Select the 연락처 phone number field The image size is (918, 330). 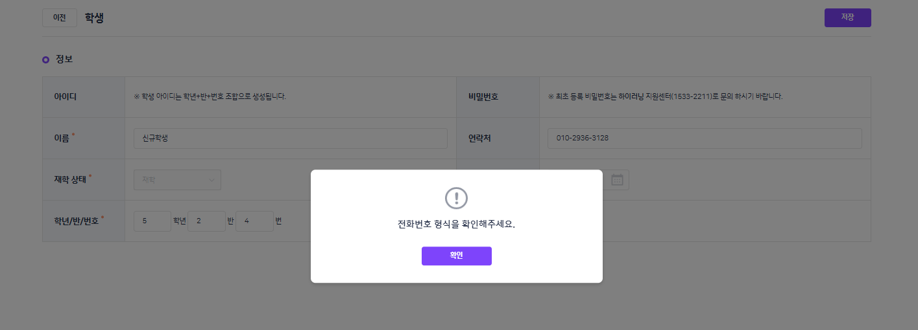[705, 138]
